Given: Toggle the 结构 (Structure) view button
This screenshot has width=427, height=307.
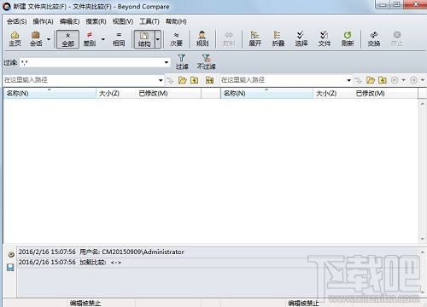Looking at the screenshot, I should click(x=144, y=39).
